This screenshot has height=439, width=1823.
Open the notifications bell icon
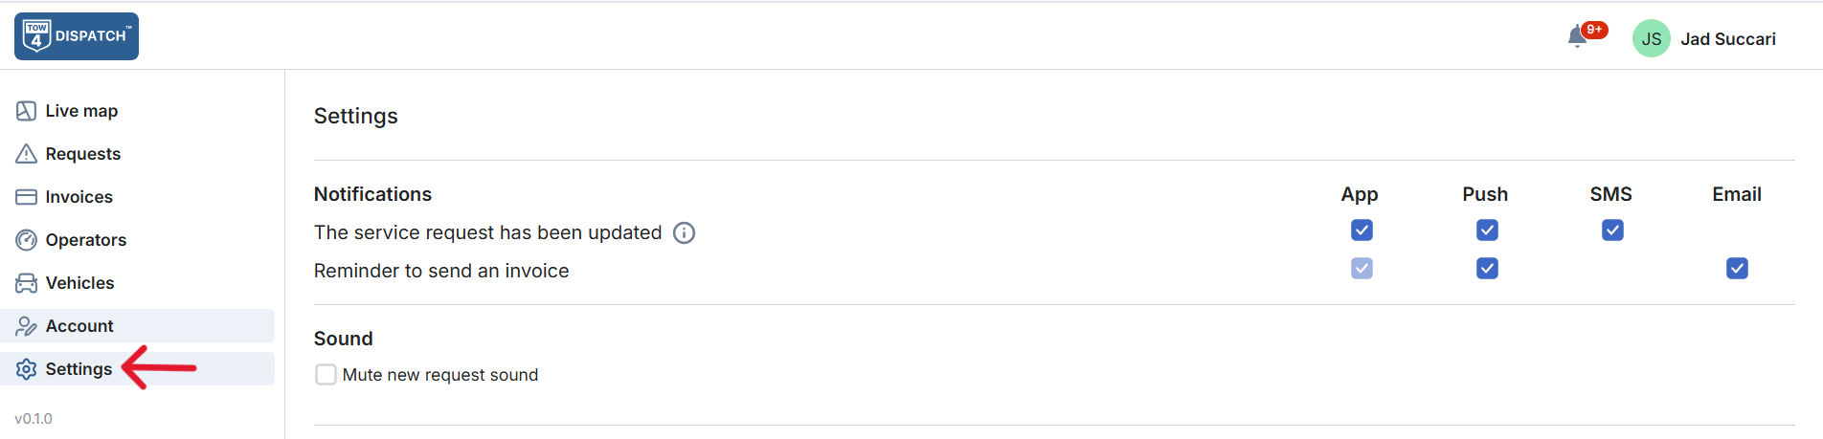click(1577, 37)
